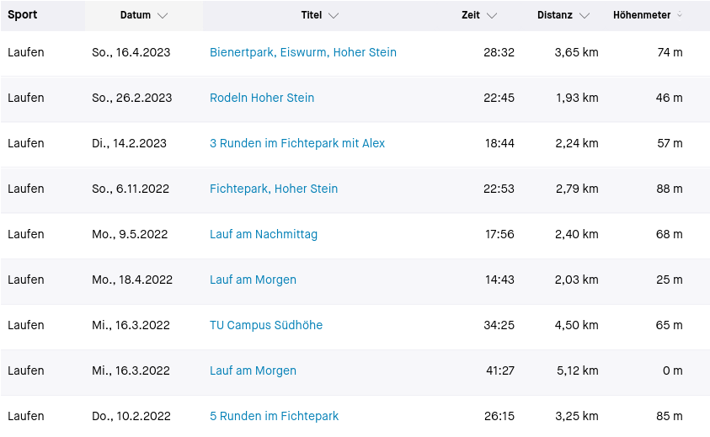Screen dimensions: 710x437
Task: Click the sort chevron next to Zeit
Action: tap(492, 16)
